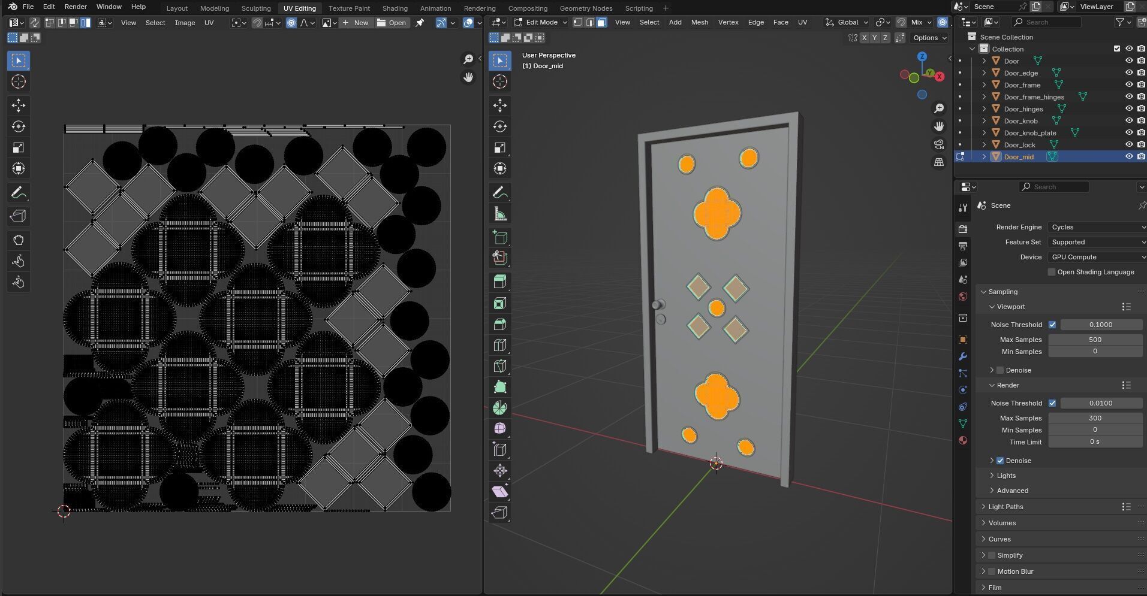Select the Extrude Region tool
Image resolution: width=1147 pixels, height=596 pixels.
(x=500, y=282)
